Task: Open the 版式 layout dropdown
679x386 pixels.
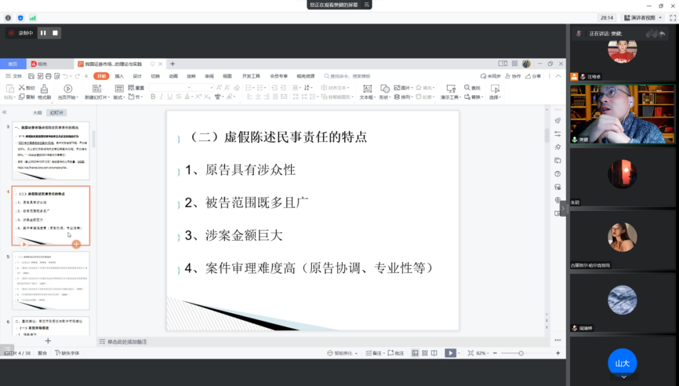Action: 119,92
